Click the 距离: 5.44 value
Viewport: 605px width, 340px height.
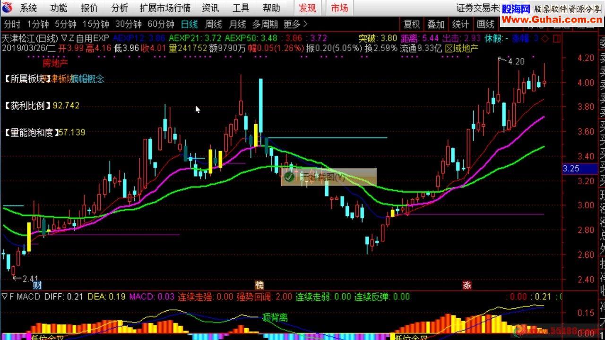coord(420,38)
